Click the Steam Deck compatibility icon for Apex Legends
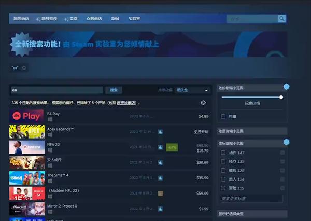This screenshot has width=311, height=221. (x=160, y=132)
